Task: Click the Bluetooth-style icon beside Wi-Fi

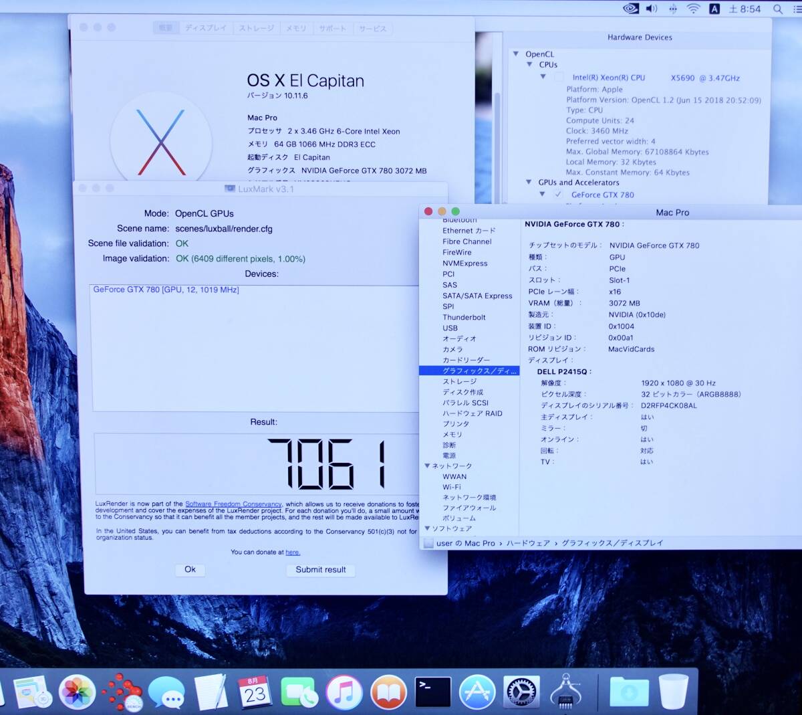Action: 673,9
